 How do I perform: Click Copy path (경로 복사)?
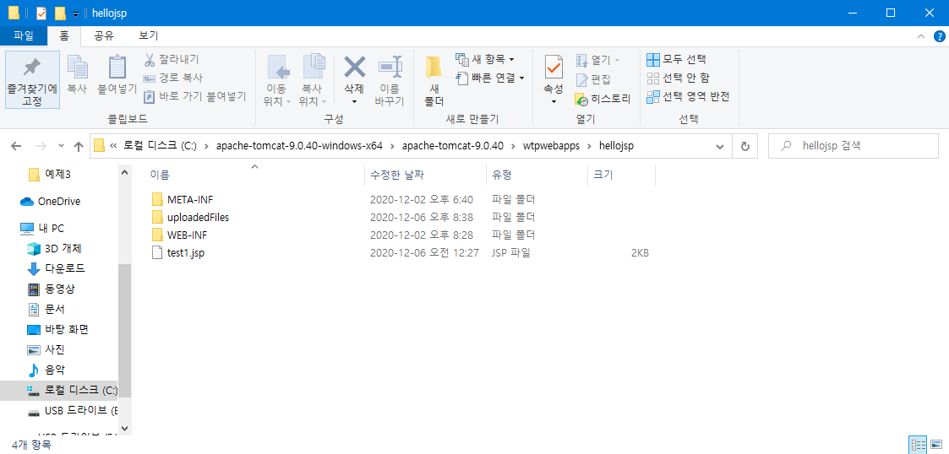pyautogui.click(x=172, y=78)
